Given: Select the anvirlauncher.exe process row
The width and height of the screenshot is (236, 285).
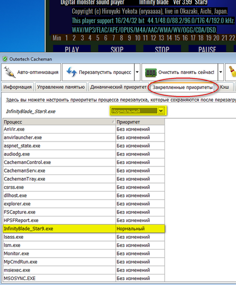Looking at the screenshot, I should pos(84,137).
